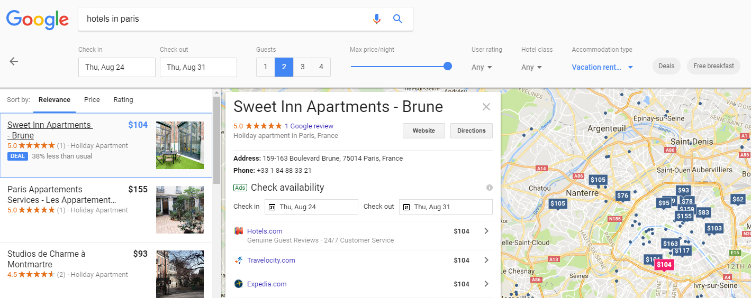Sort results by Rating tab
This screenshot has height=298, width=751.
(x=123, y=100)
